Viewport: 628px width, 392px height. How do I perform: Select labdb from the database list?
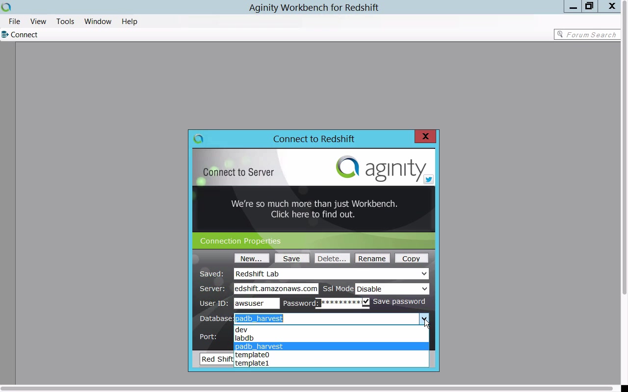[x=331, y=338]
